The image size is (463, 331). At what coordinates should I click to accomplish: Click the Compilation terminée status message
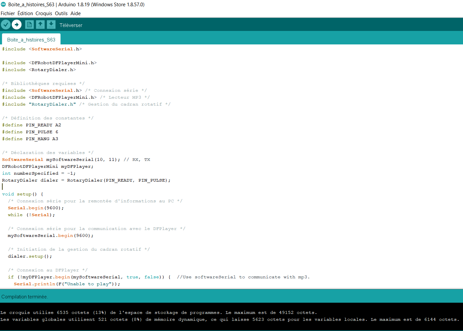pos(25,297)
